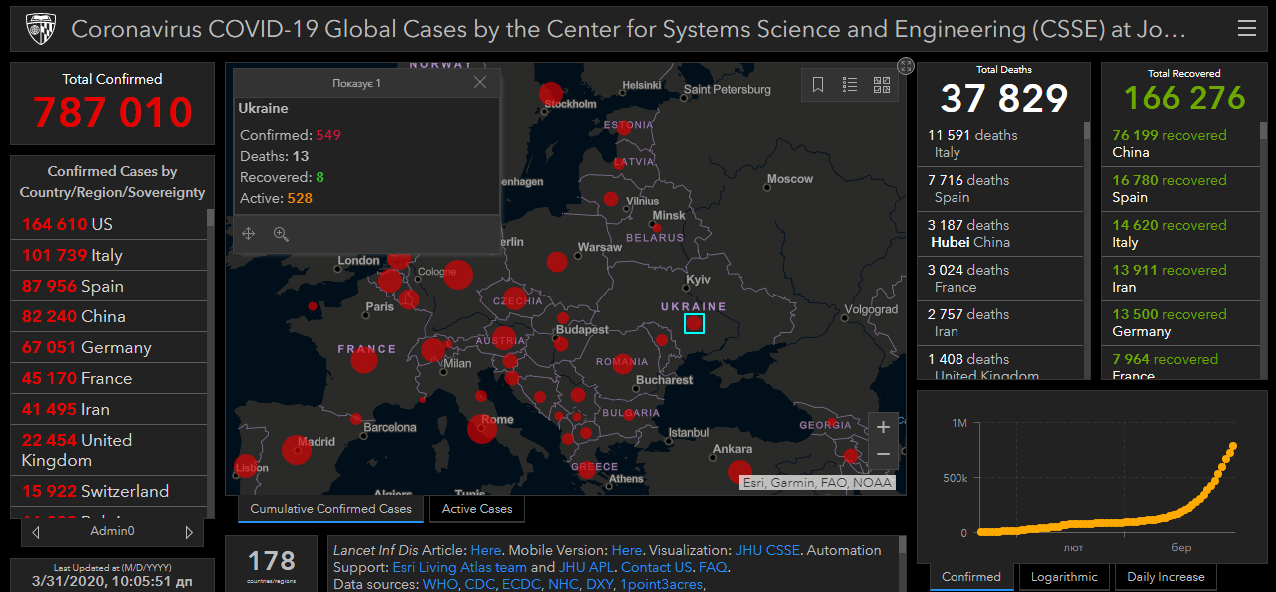
Task: Go to previous Admin0 list page
Action: 37,532
